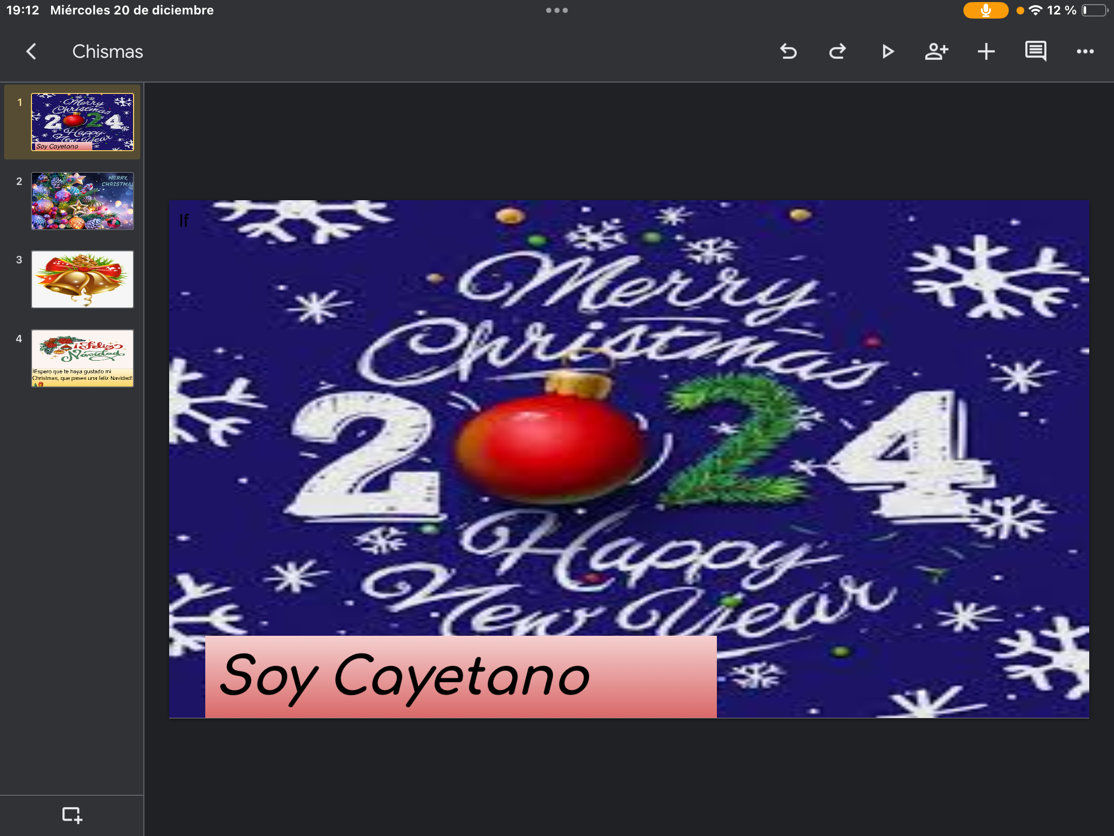Select the small 'If' text on the slide
The width and height of the screenshot is (1114, 836).
tap(184, 220)
